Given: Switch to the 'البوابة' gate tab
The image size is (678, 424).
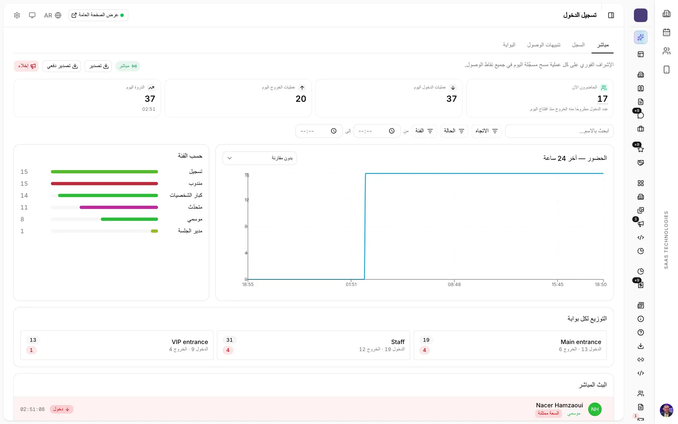Looking at the screenshot, I should pos(509,45).
